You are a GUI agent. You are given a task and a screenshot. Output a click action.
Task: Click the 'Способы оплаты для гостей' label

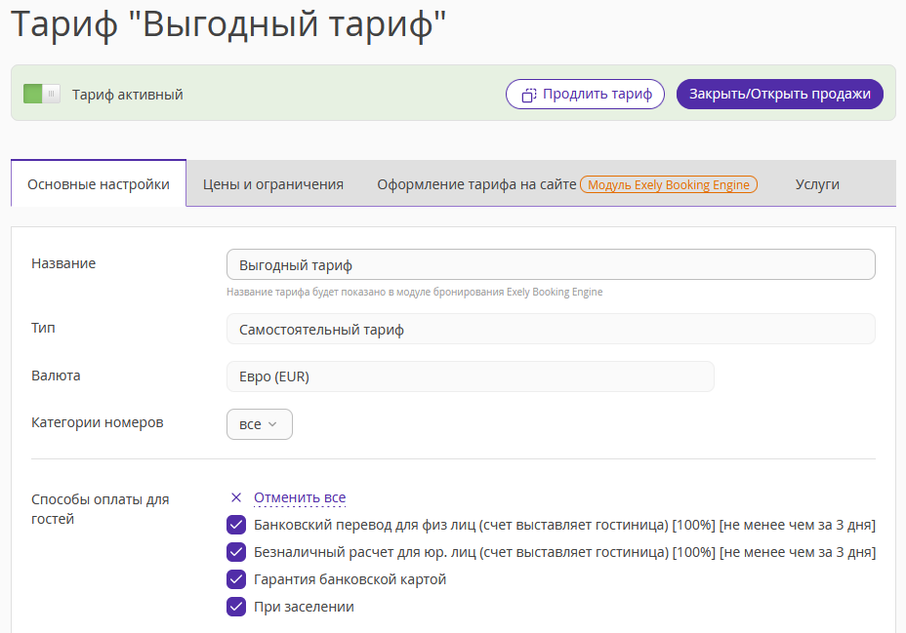(x=100, y=509)
